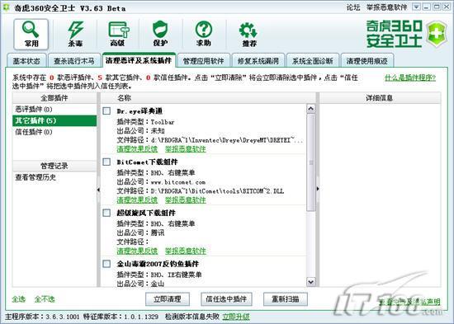Open the 高级 tools icon

tap(118, 35)
